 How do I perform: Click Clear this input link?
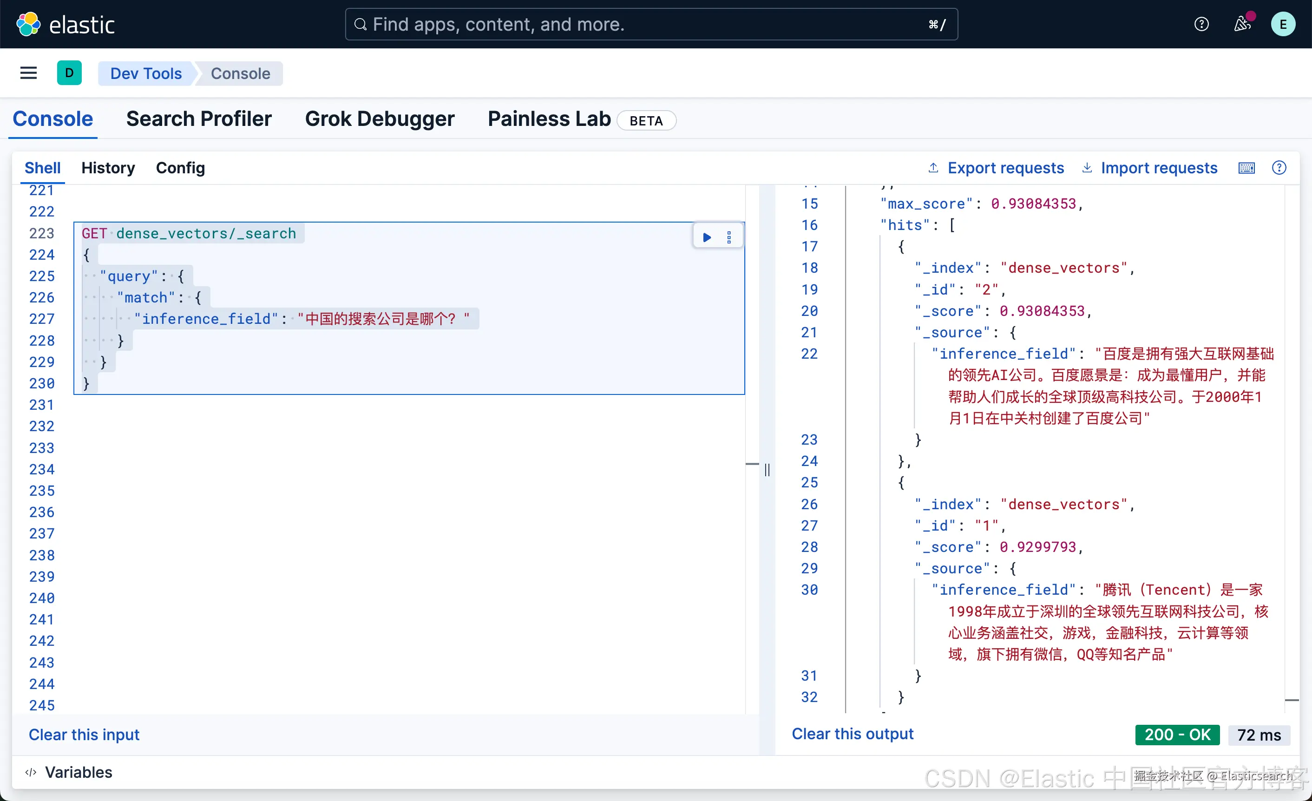coord(84,734)
